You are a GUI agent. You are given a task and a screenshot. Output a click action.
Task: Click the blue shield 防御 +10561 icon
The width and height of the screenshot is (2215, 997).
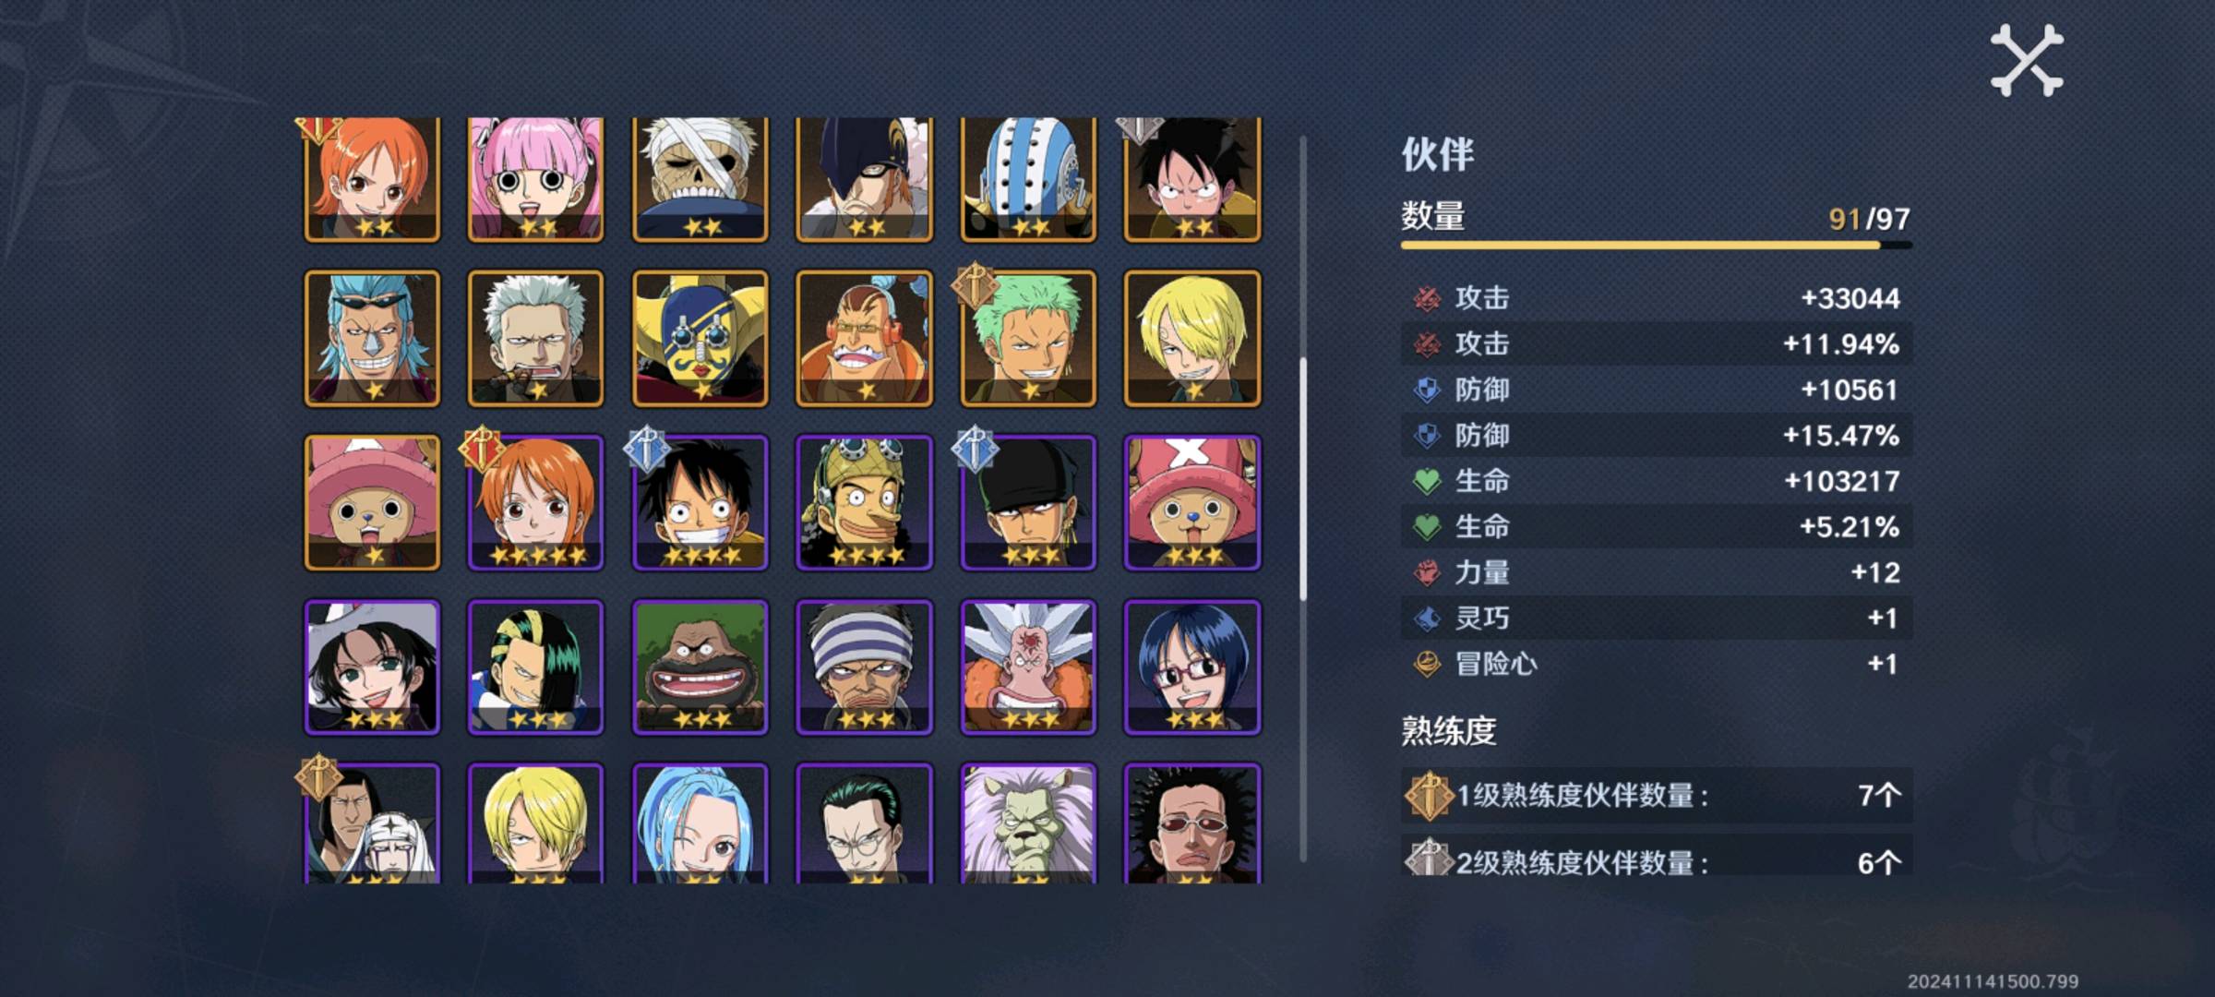(x=1427, y=390)
